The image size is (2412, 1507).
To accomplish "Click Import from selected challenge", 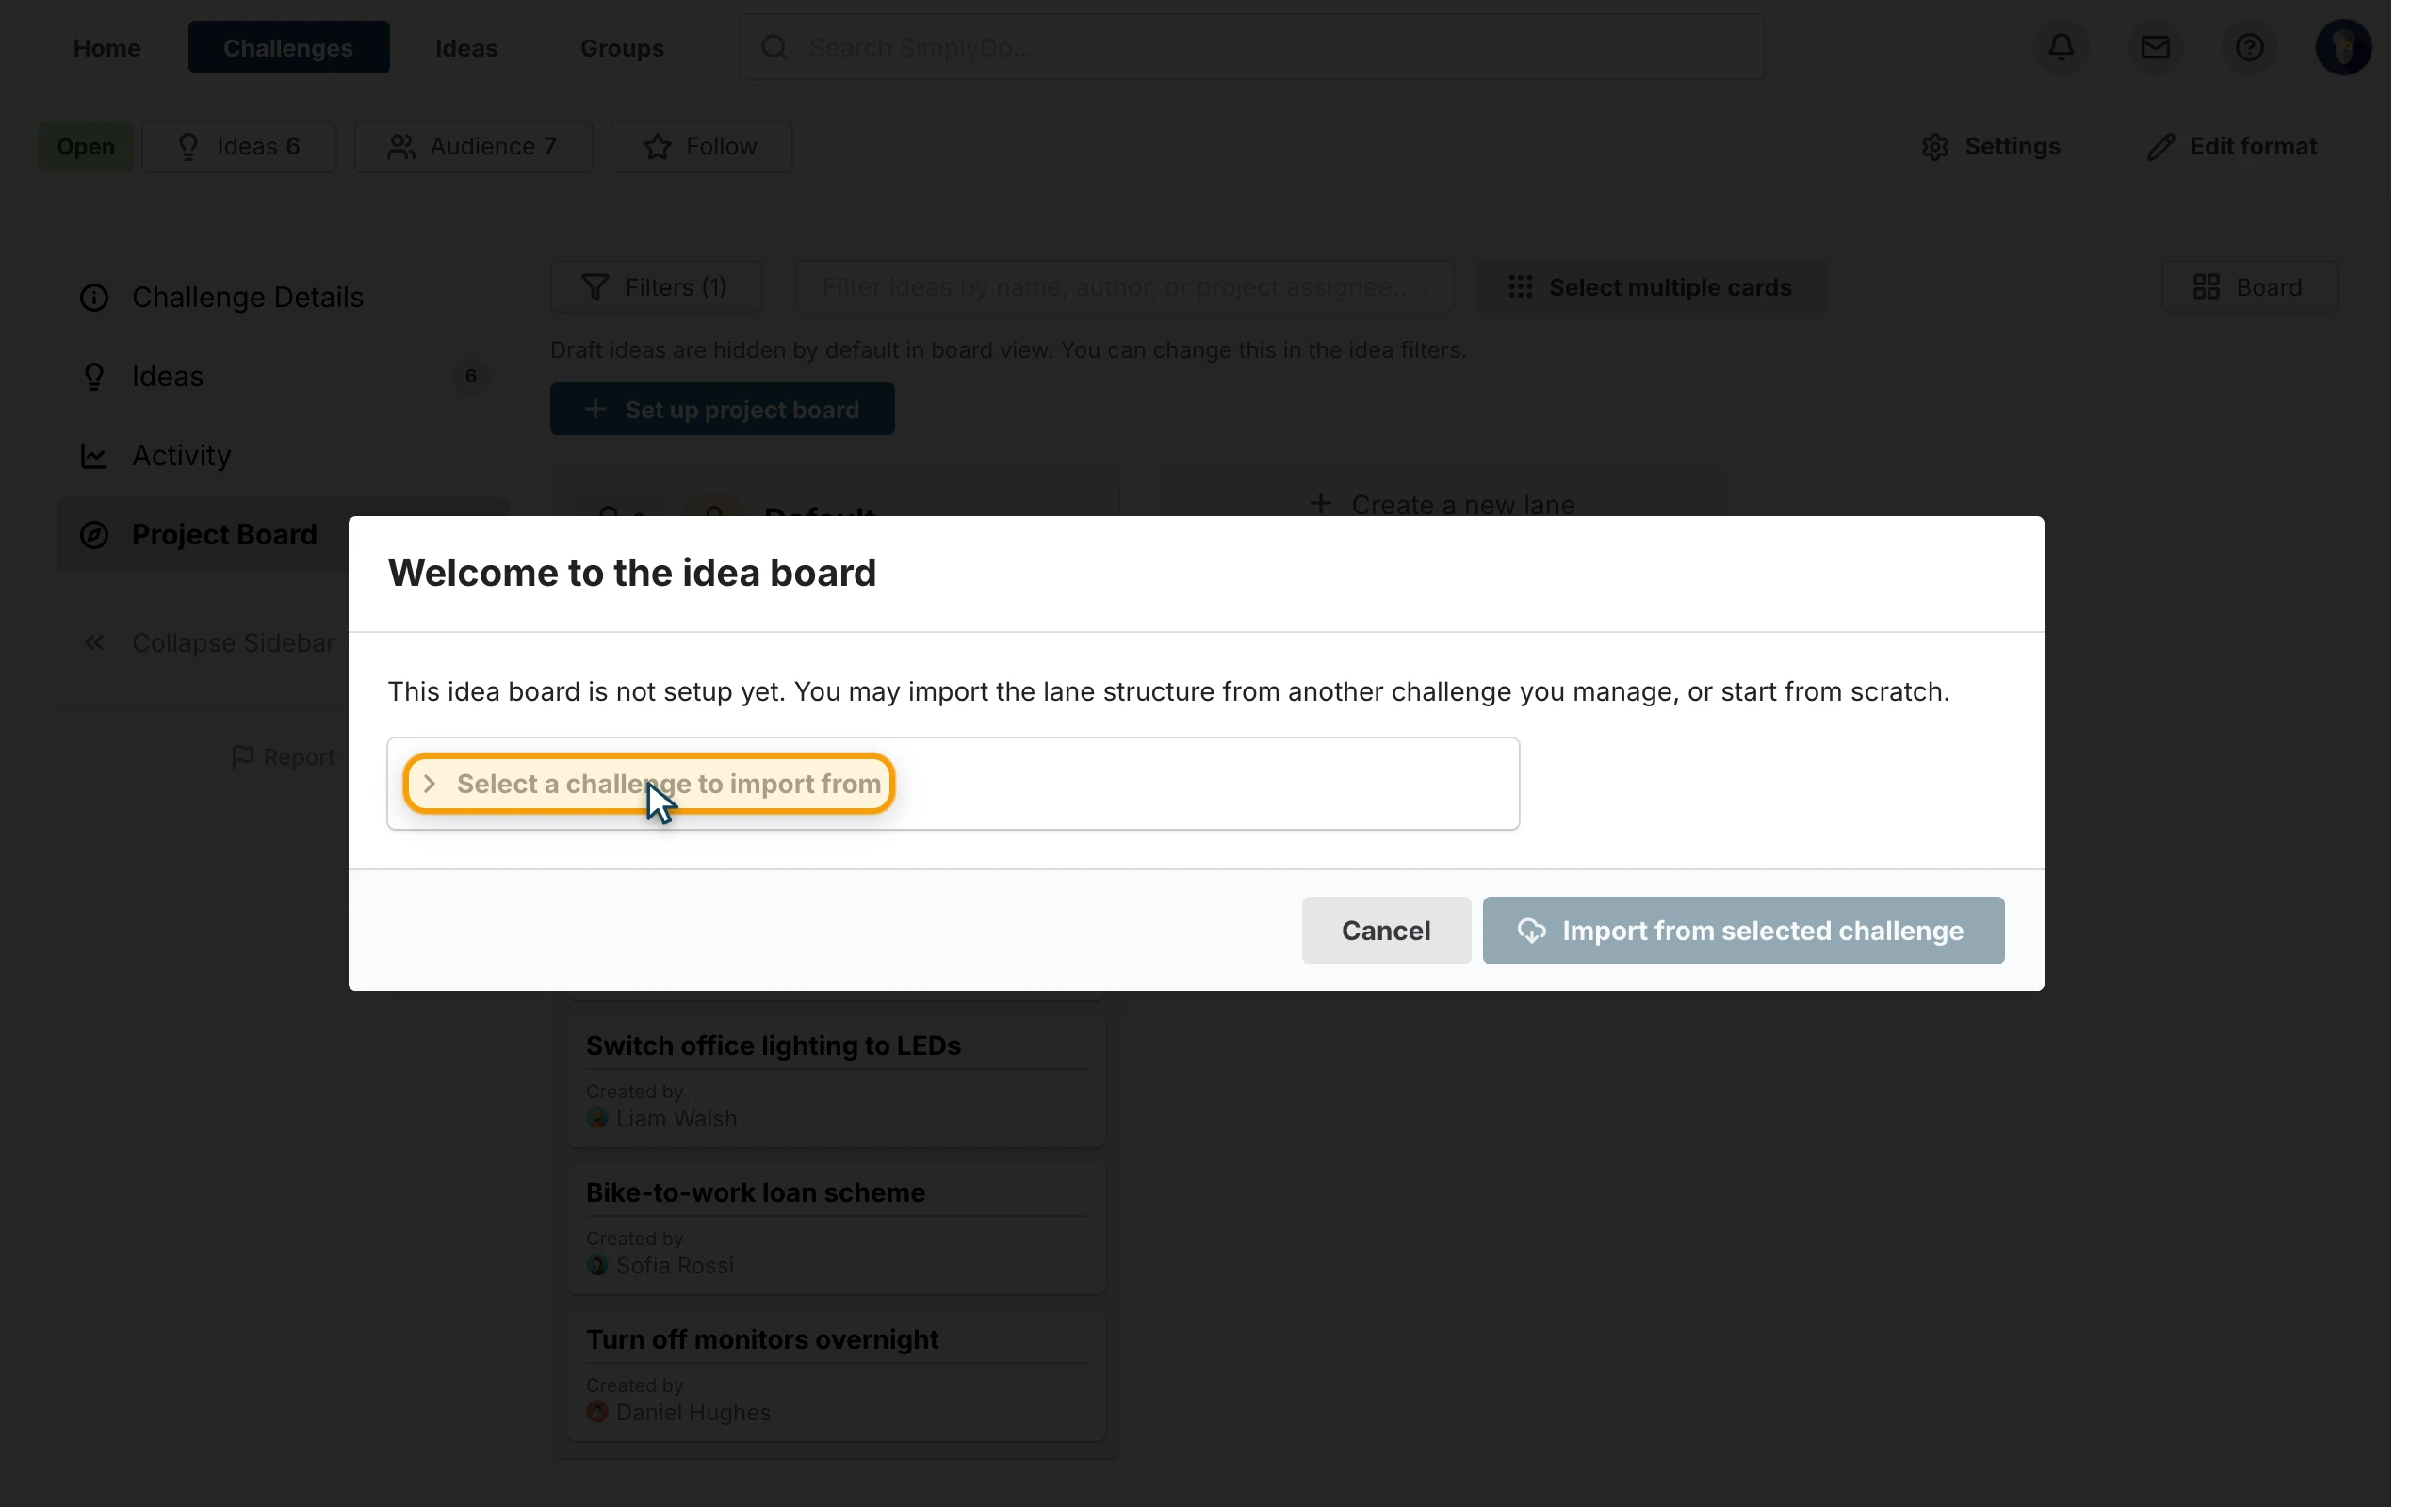I will tap(1742, 930).
